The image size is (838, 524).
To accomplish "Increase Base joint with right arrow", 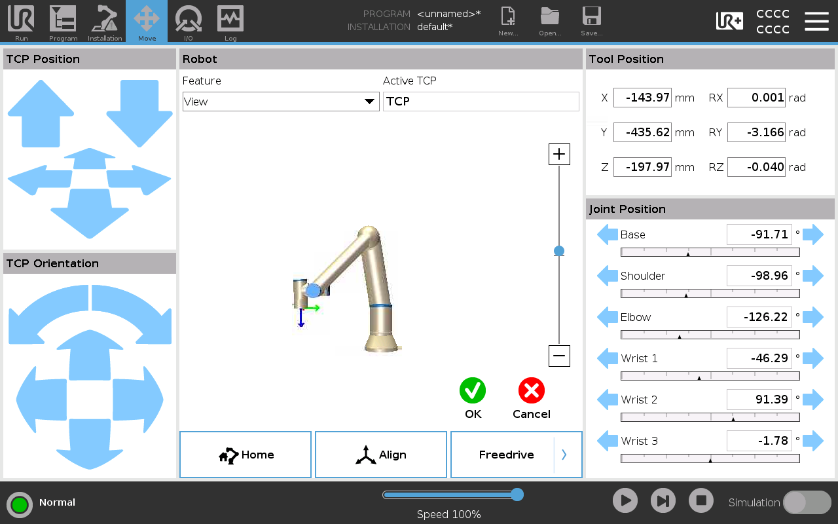I will coord(813,234).
